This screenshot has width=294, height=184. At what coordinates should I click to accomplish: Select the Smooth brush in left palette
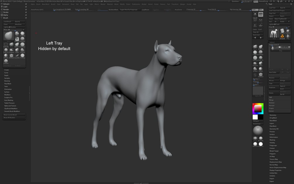click(6, 62)
